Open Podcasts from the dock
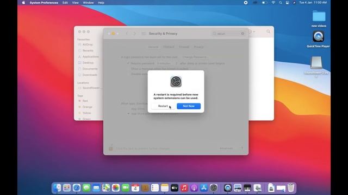 point(194,188)
